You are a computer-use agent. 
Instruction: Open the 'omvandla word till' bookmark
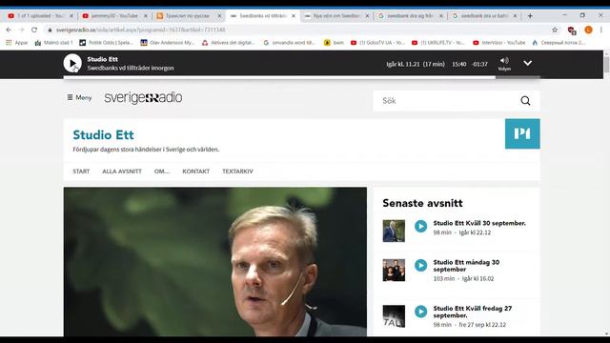pos(289,42)
